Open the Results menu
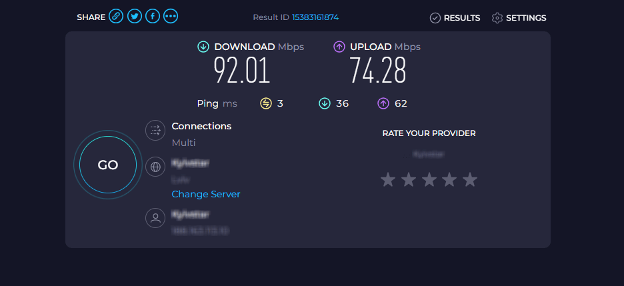 [455, 18]
